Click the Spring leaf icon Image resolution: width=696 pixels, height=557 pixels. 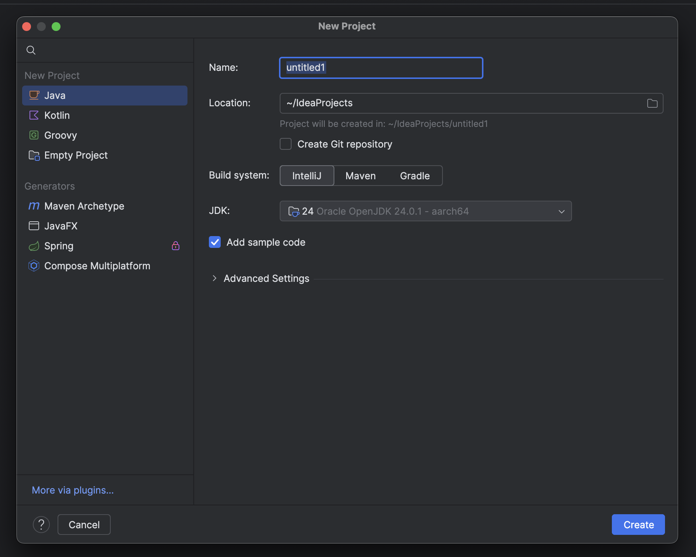pyautogui.click(x=34, y=246)
